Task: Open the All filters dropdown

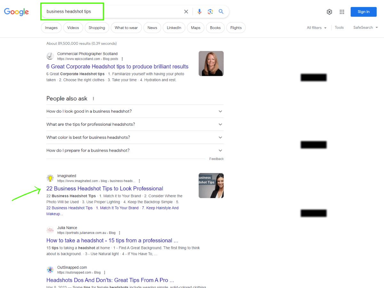Action: 316,28
